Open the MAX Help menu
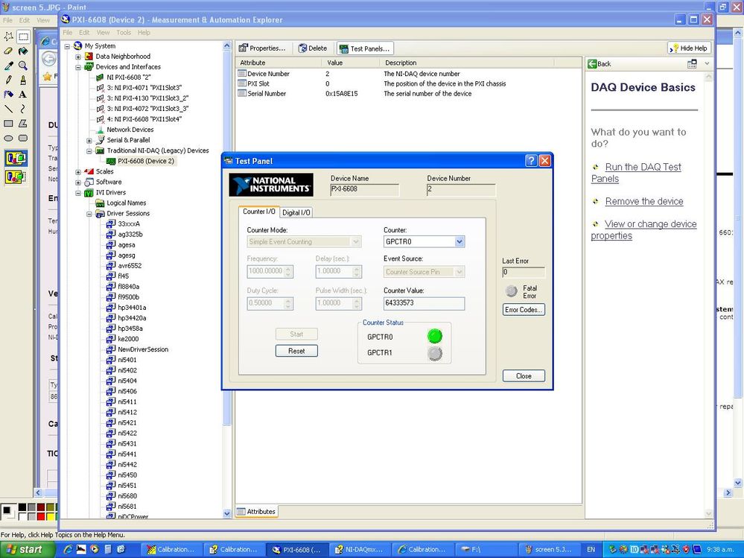 (x=144, y=33)
